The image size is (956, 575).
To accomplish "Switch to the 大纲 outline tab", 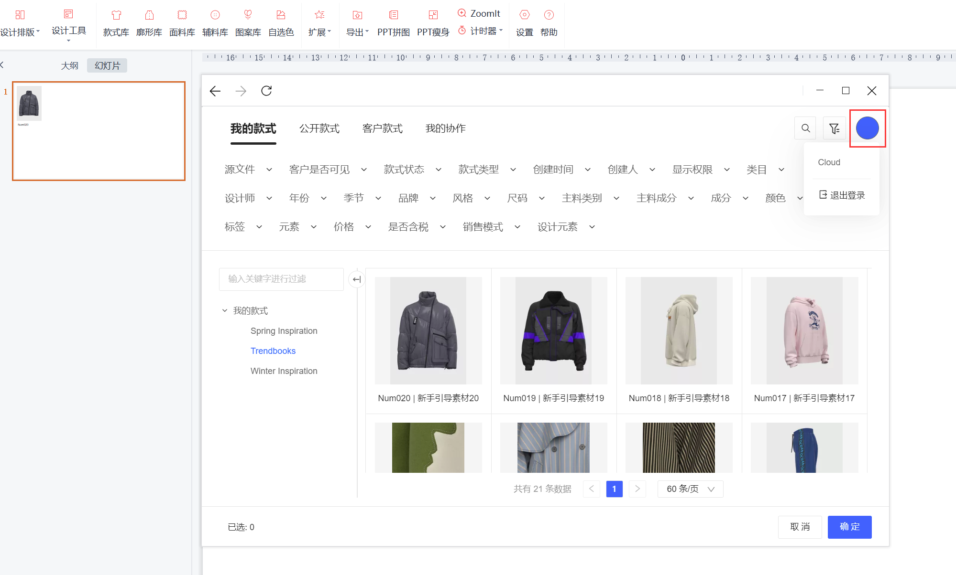I will click(x=69, y=65).
